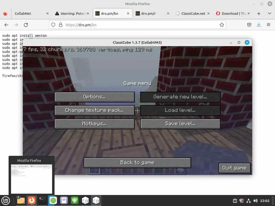275x206 pixels.
Task: Close the Download Opera tab
Action: [x=249, y=13]
